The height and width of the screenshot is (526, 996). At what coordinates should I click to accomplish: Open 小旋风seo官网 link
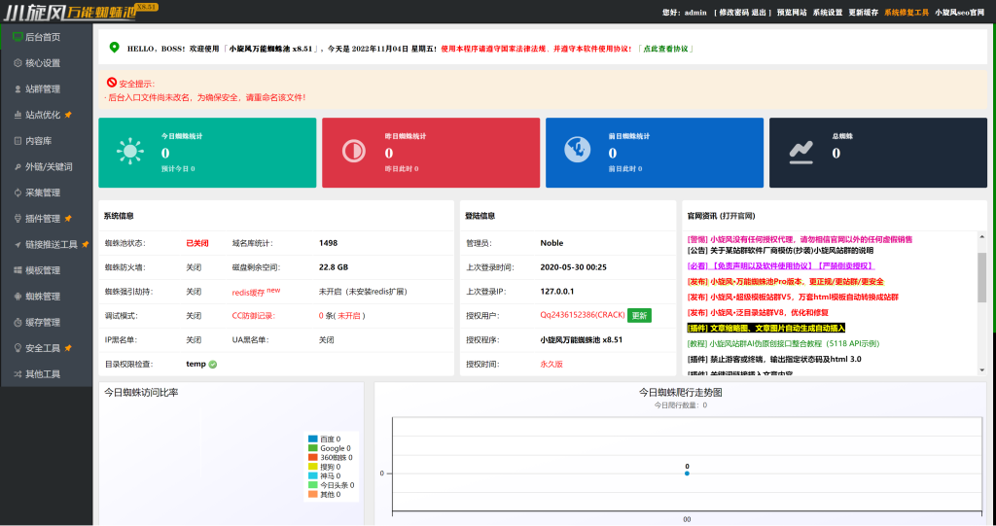click(x=959, y=12)
